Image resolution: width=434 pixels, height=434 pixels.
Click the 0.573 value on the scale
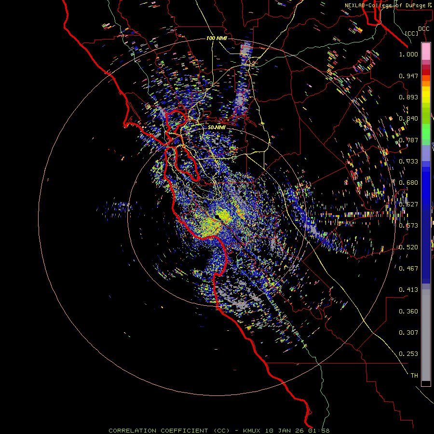pos(408,226)
